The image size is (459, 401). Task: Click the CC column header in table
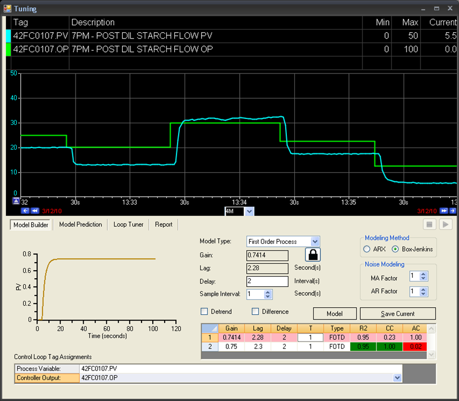coord(389,329)
